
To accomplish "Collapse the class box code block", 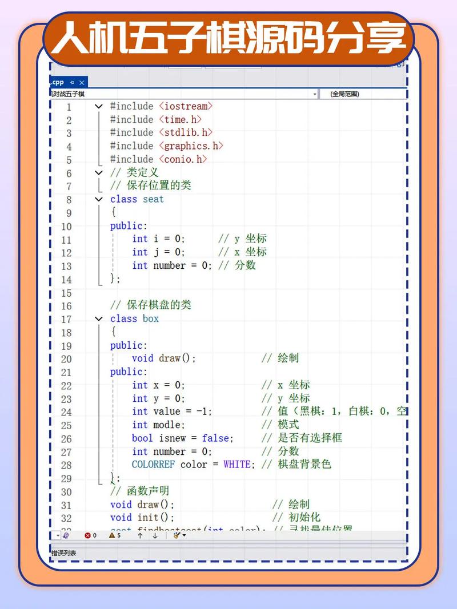I will (x=98, y=319).
